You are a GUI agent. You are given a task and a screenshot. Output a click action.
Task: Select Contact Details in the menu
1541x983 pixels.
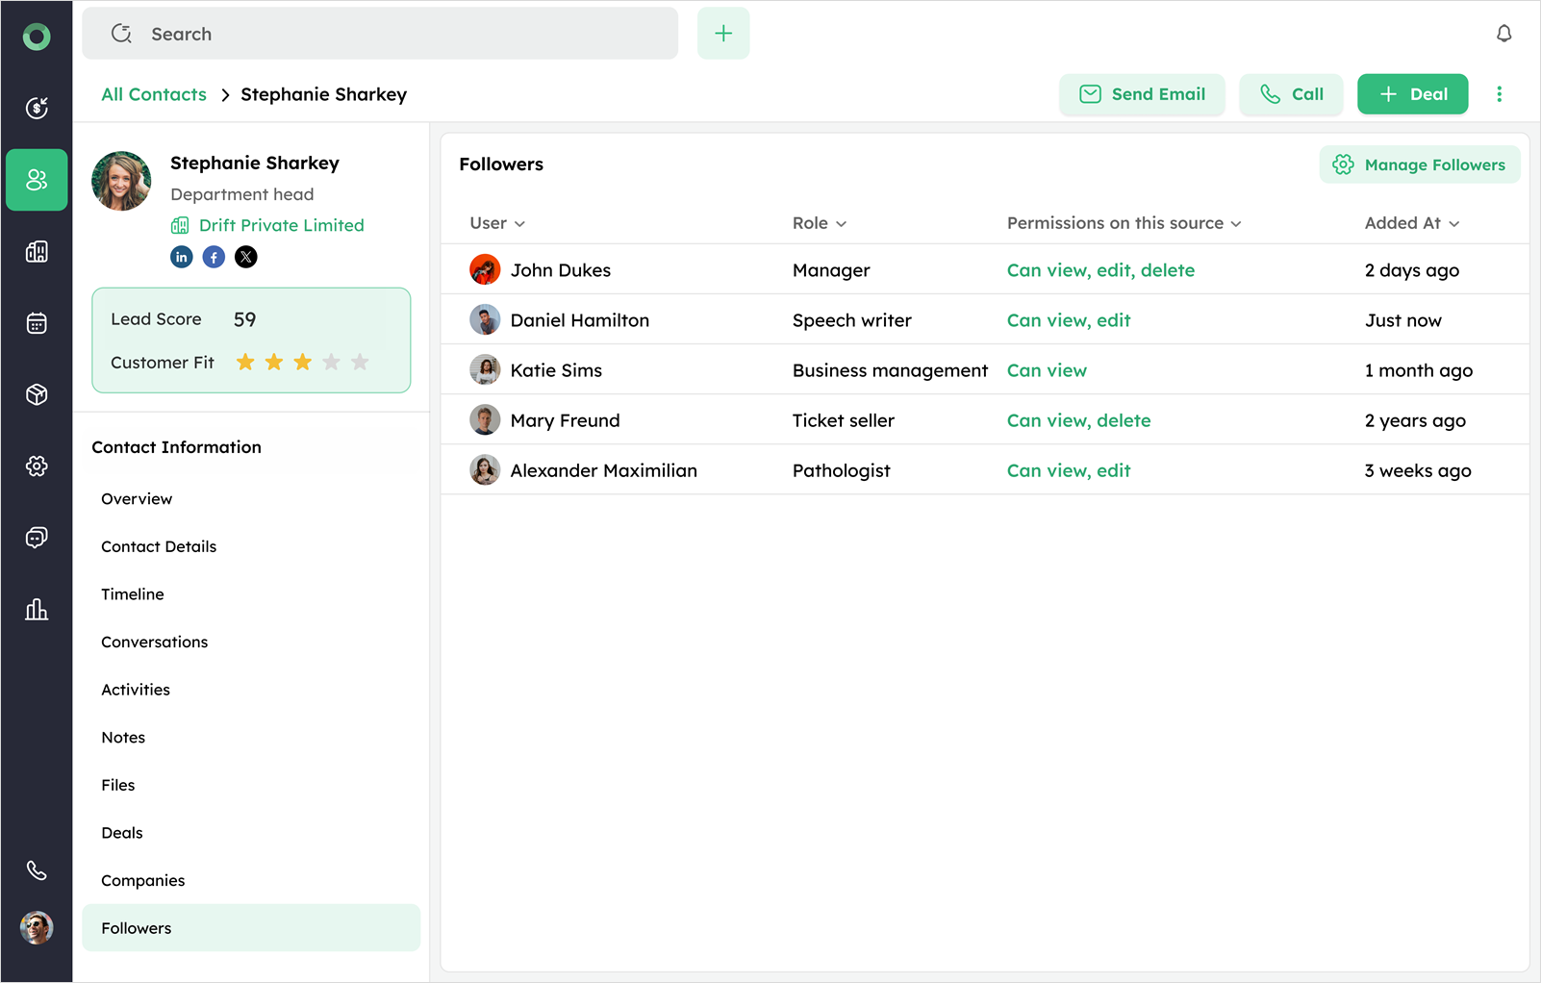159,546
